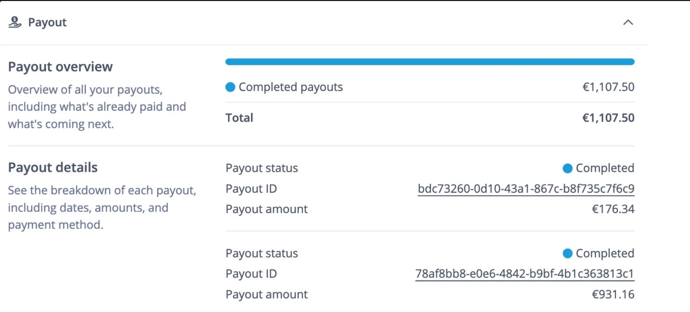Open payout ID 78af8bb8-e0e6-4842-b9bf-4b1c363813c1

pyautogui.click(x=525, y=273)
